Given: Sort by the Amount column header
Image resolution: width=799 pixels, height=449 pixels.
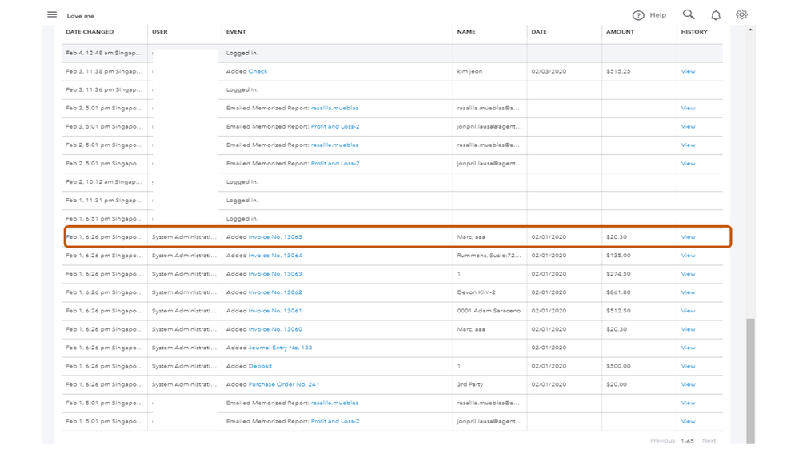Looking at the screenshot, I should click(x=620, y=32).
